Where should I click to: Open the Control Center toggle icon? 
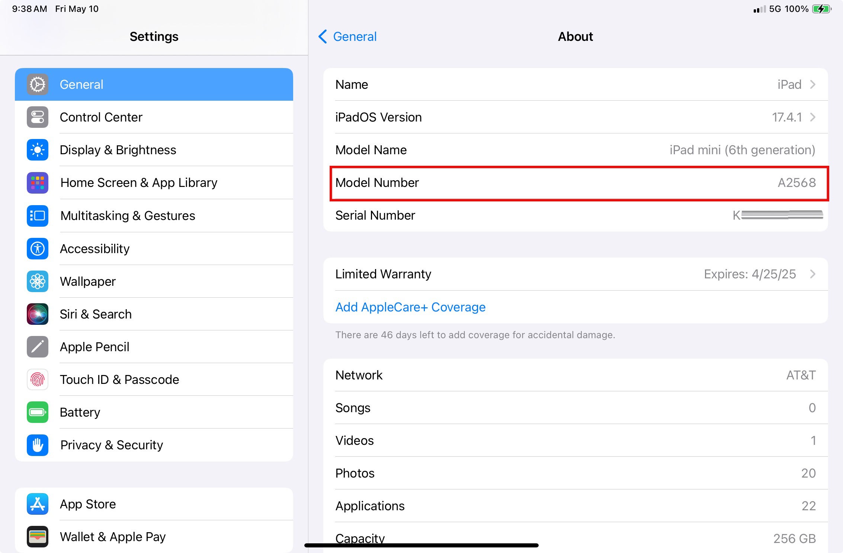click(x=38, y=117)
